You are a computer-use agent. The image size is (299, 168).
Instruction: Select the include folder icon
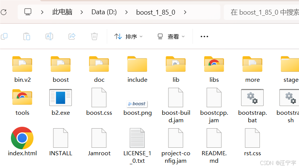pyautogui.click(x=137, y=64)
